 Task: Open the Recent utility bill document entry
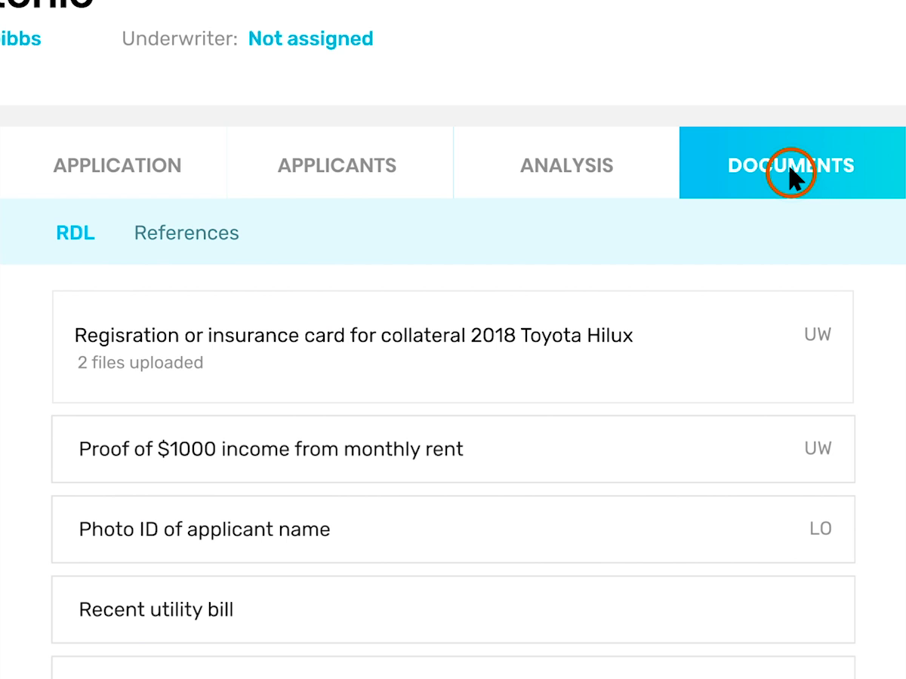click(x=157, y=609)
